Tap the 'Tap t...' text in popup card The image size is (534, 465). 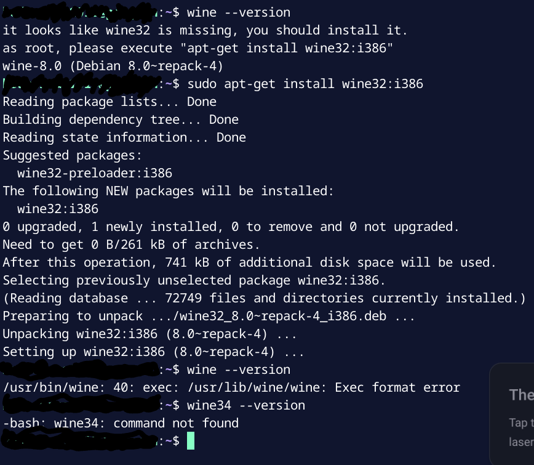pyautogui.click(x=522, y=423)
